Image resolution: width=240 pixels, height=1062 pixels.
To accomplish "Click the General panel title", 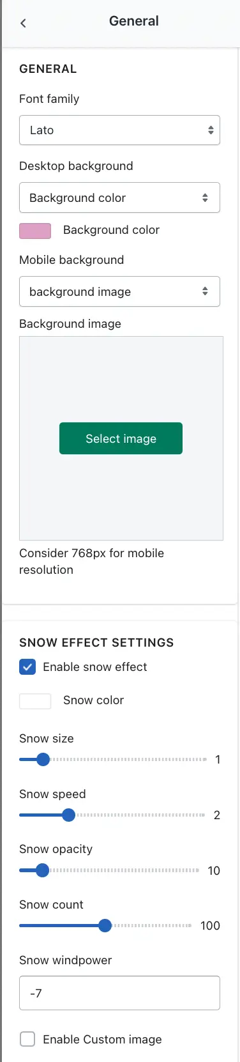I will click(134, 21).
